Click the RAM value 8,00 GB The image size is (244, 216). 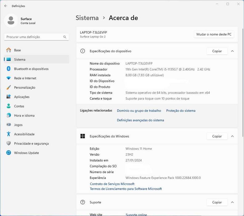point(144,75)
